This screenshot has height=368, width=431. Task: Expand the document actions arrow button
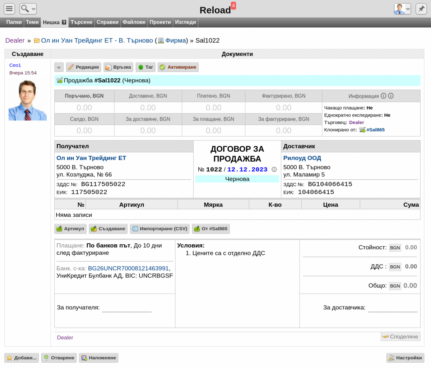pos(59,67)
